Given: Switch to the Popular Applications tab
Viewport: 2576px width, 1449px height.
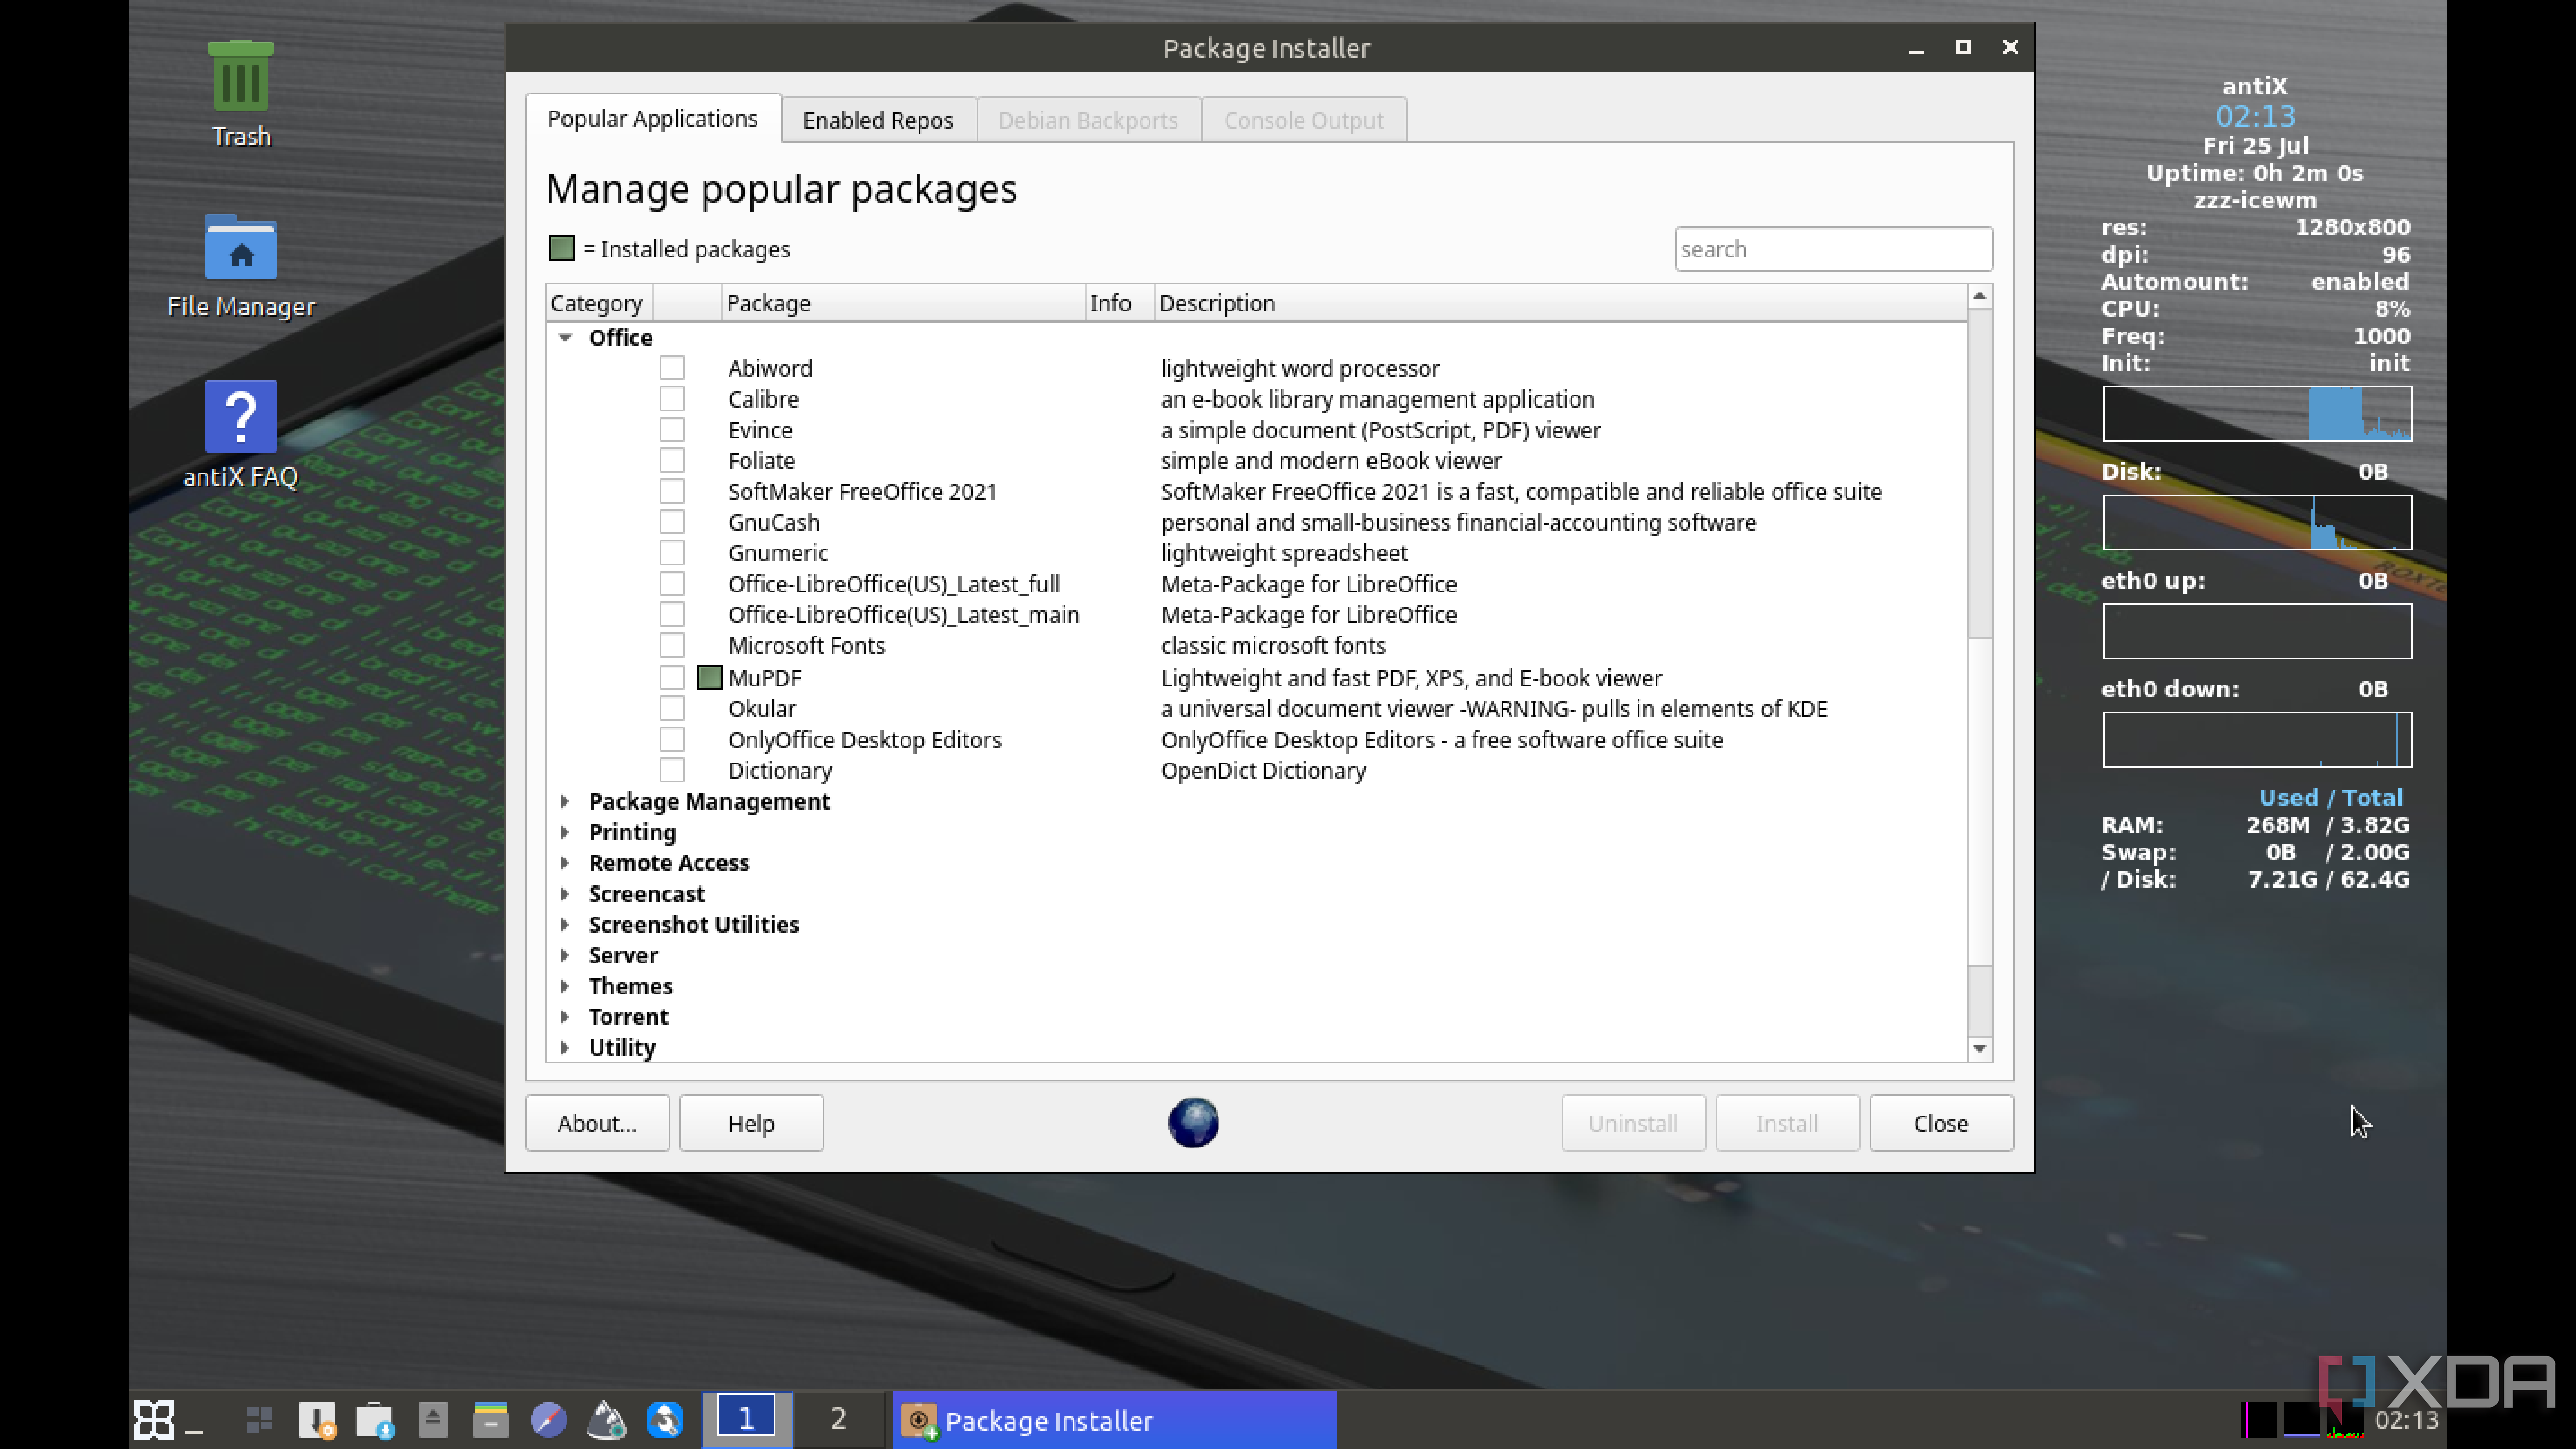Looking at the screenshot, I should coord(653,119).
